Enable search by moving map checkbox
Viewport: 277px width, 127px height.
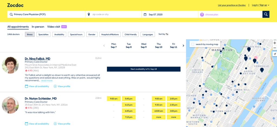click(x=193, y=44)
